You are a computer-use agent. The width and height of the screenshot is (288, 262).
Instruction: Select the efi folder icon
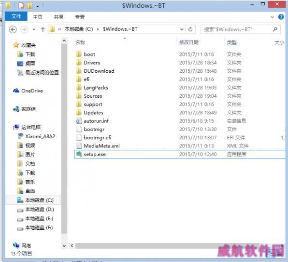tap(79, 79)
